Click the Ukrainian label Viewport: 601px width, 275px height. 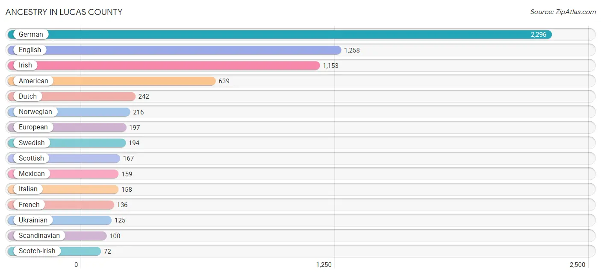click(x=33, y=220)
